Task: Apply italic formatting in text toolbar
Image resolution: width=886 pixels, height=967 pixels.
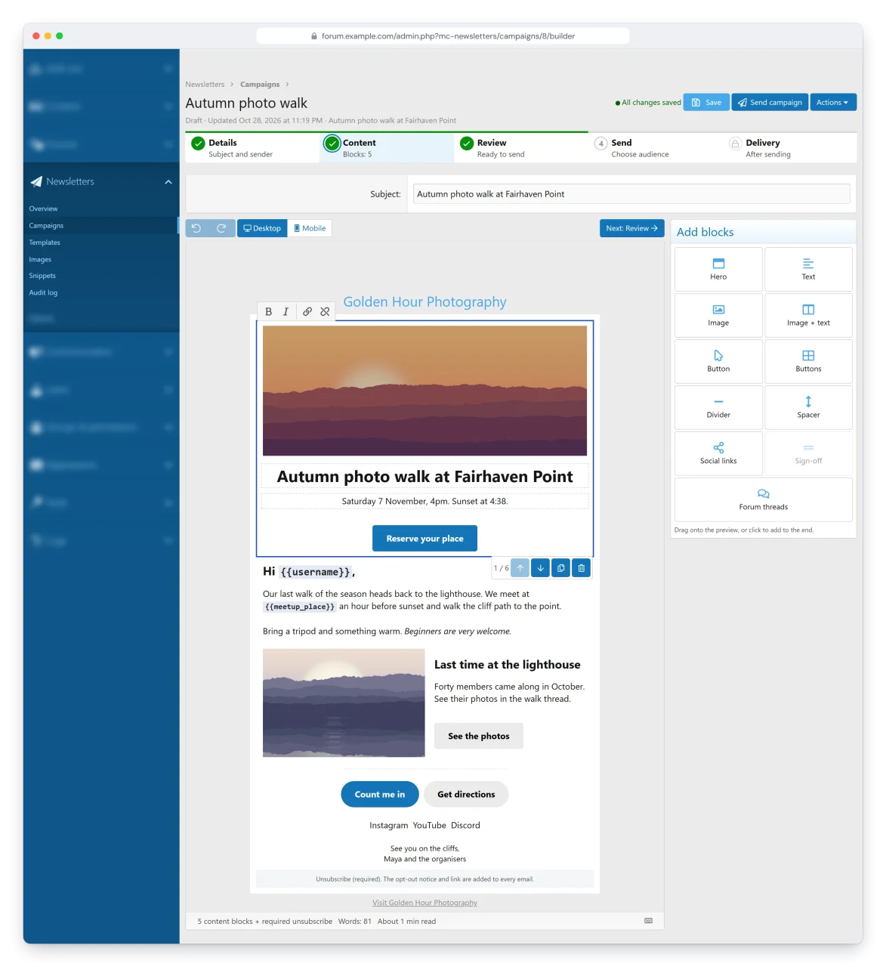Action: pos(286,311)
